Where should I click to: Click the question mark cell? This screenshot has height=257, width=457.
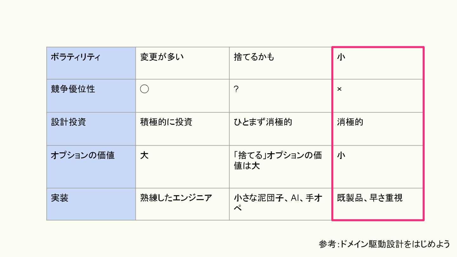pyautogui.click(x=236, y=89)
